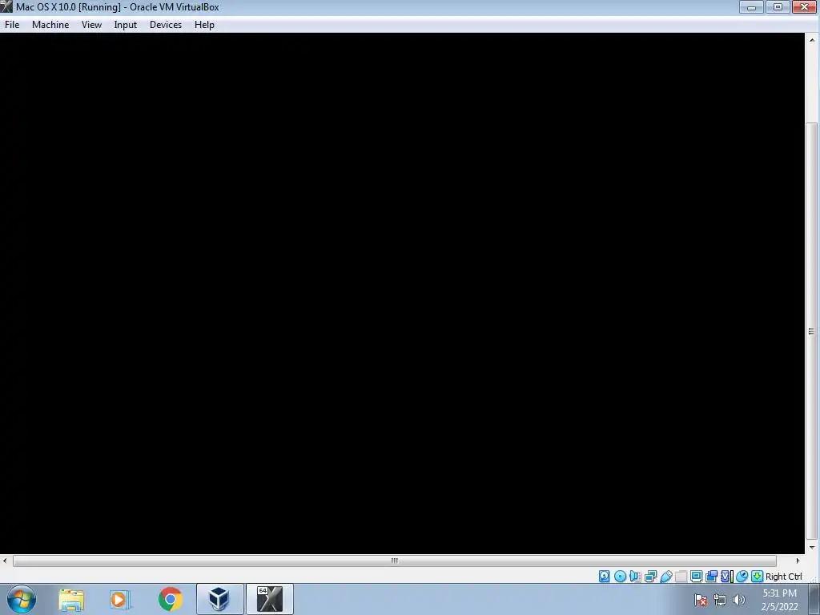Open the Windows Start menu
This screenshot has height=615, width=820.
(22, 599)
